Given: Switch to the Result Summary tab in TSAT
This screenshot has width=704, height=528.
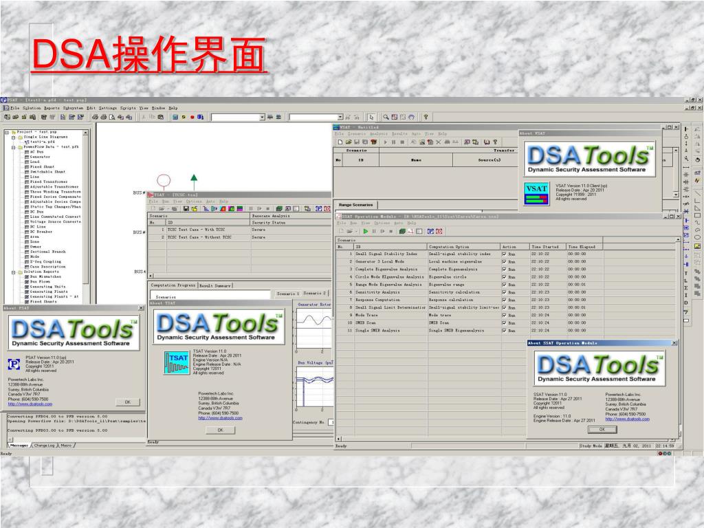Looking at the screenshot, I should click(215, 285).
